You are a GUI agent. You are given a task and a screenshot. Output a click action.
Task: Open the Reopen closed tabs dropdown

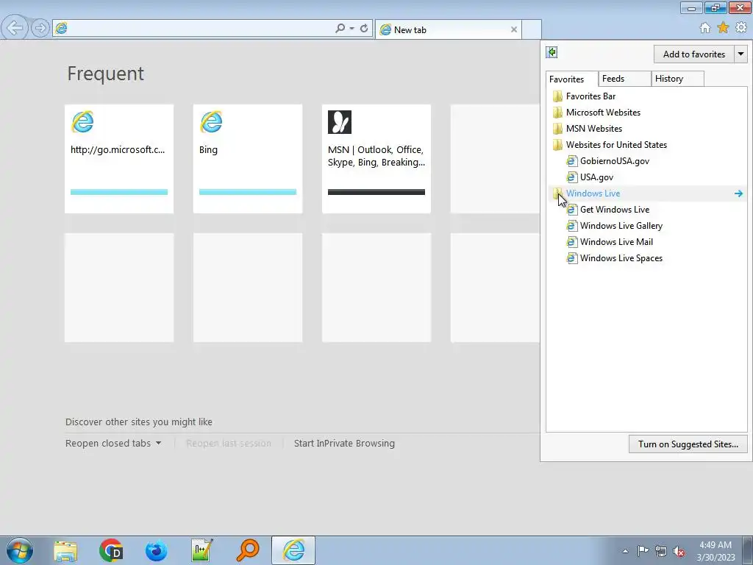coord(113,444)
